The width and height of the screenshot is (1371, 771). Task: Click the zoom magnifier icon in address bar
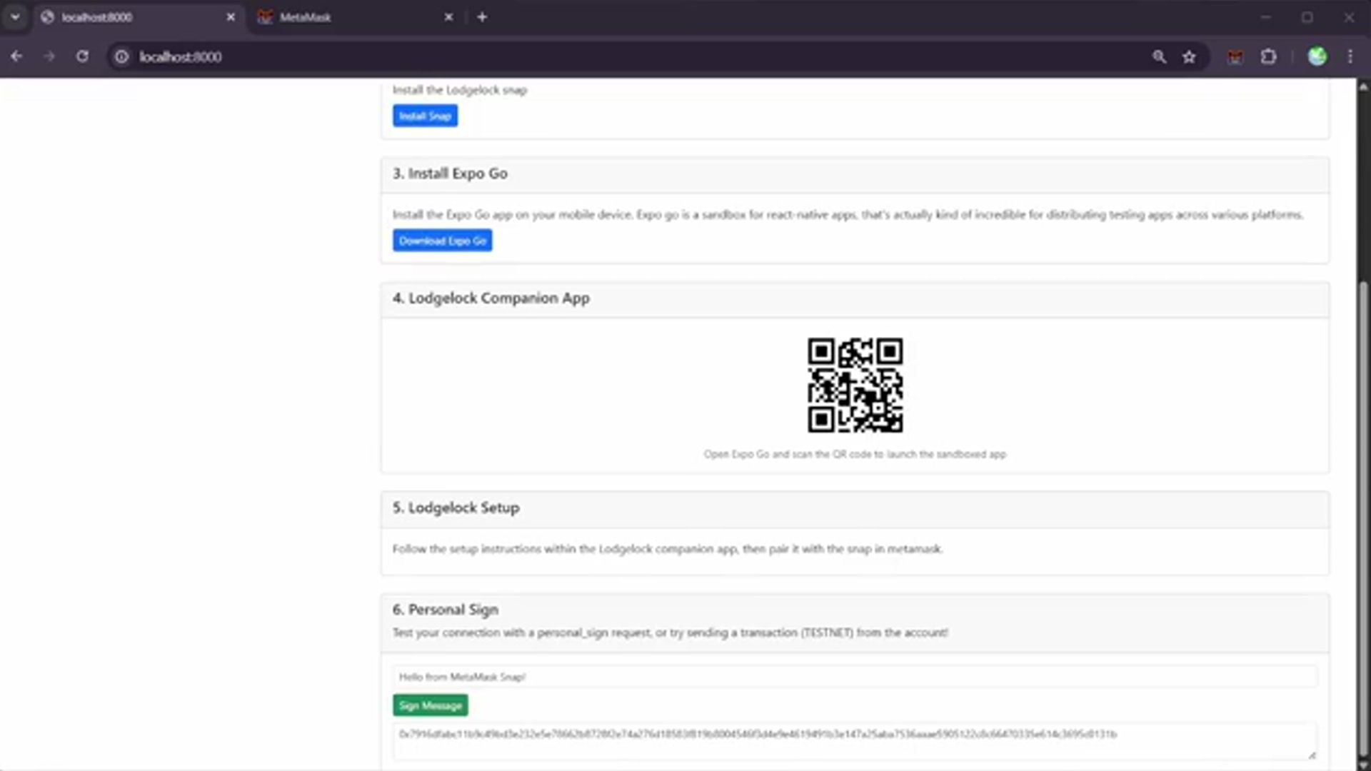1159,56
